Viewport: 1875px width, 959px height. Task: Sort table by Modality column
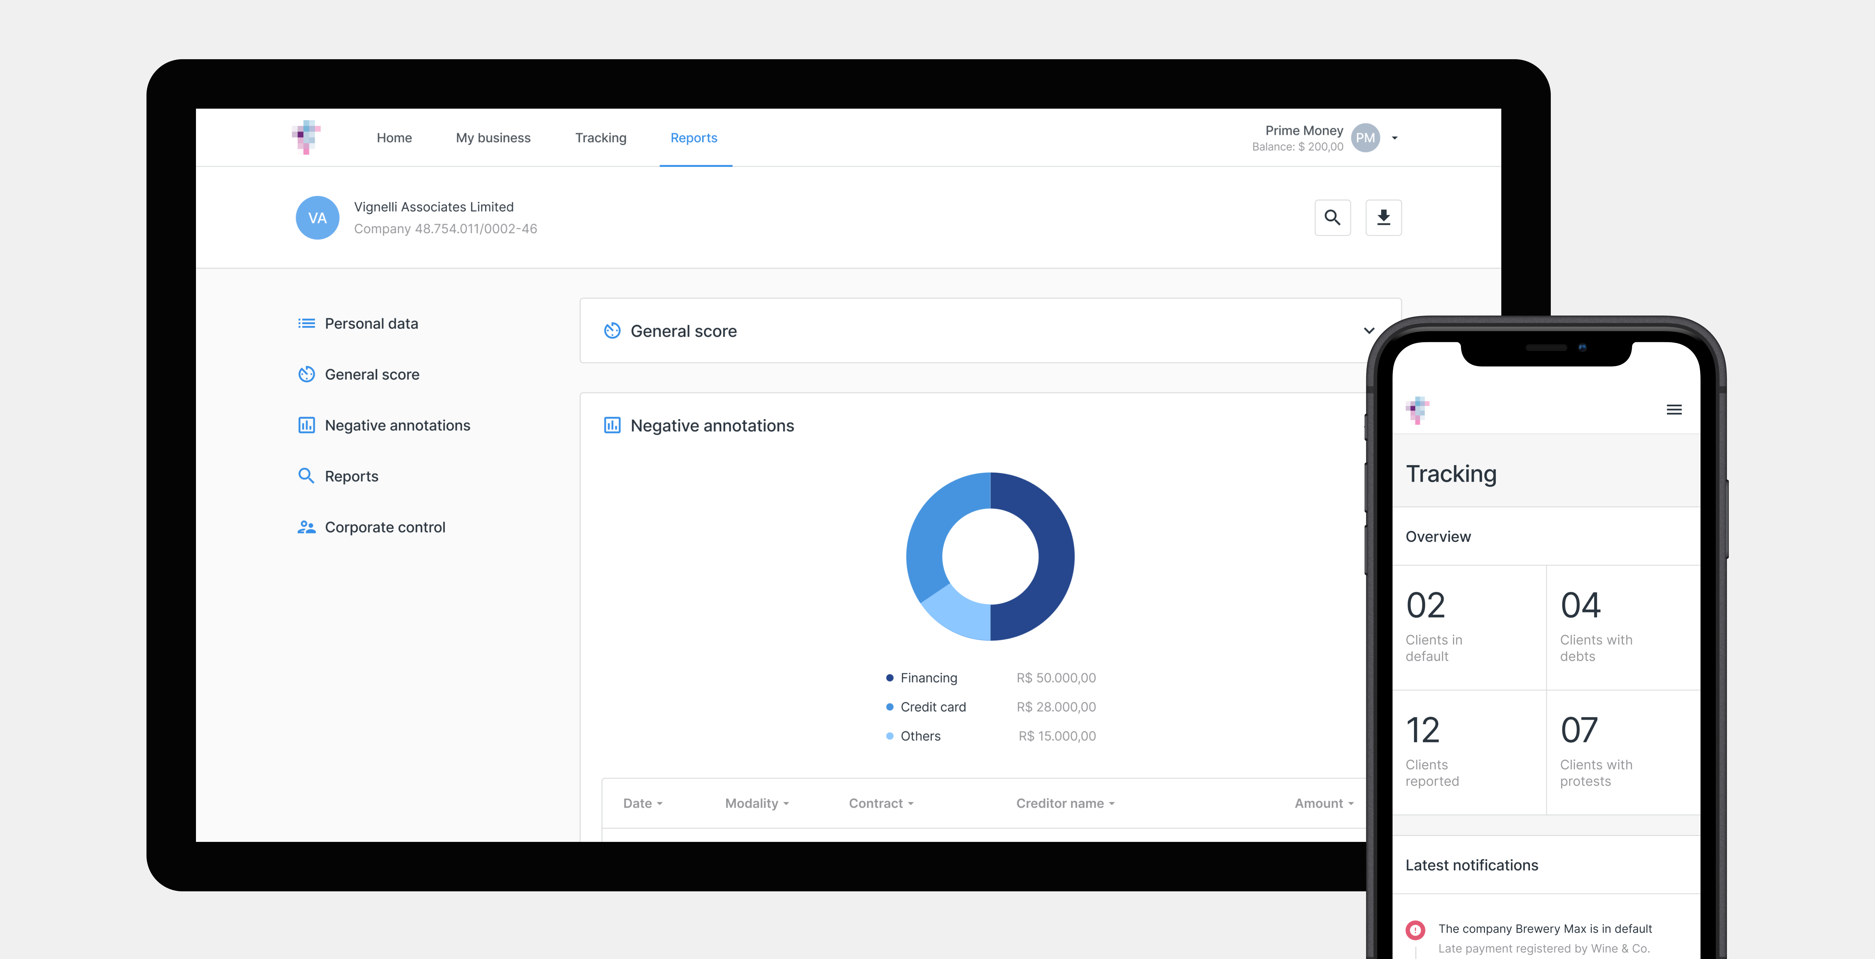(756, 803)
